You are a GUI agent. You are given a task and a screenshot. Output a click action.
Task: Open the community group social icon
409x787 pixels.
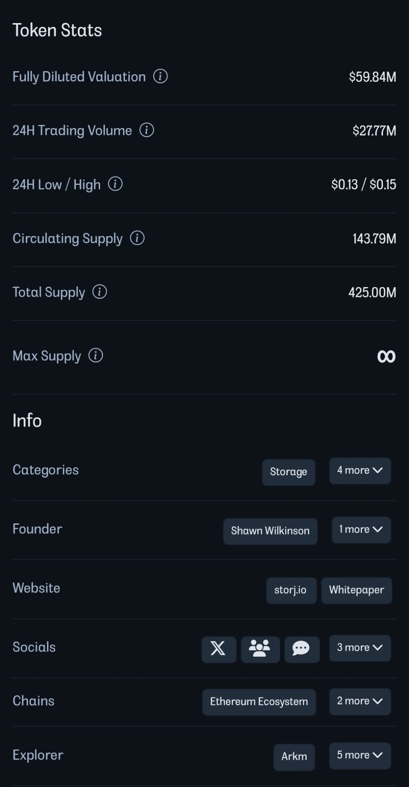[x=260, y=649]
